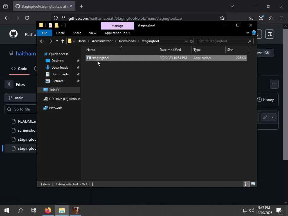This screenshot has height=216, width=288.
Task: Open the File tab in Explorer ribbon
Action: [x=44, y=33]
